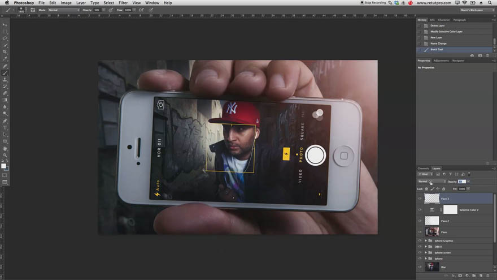
Task: Lock transparent pixels icon
Action: (x=426, y=189)
